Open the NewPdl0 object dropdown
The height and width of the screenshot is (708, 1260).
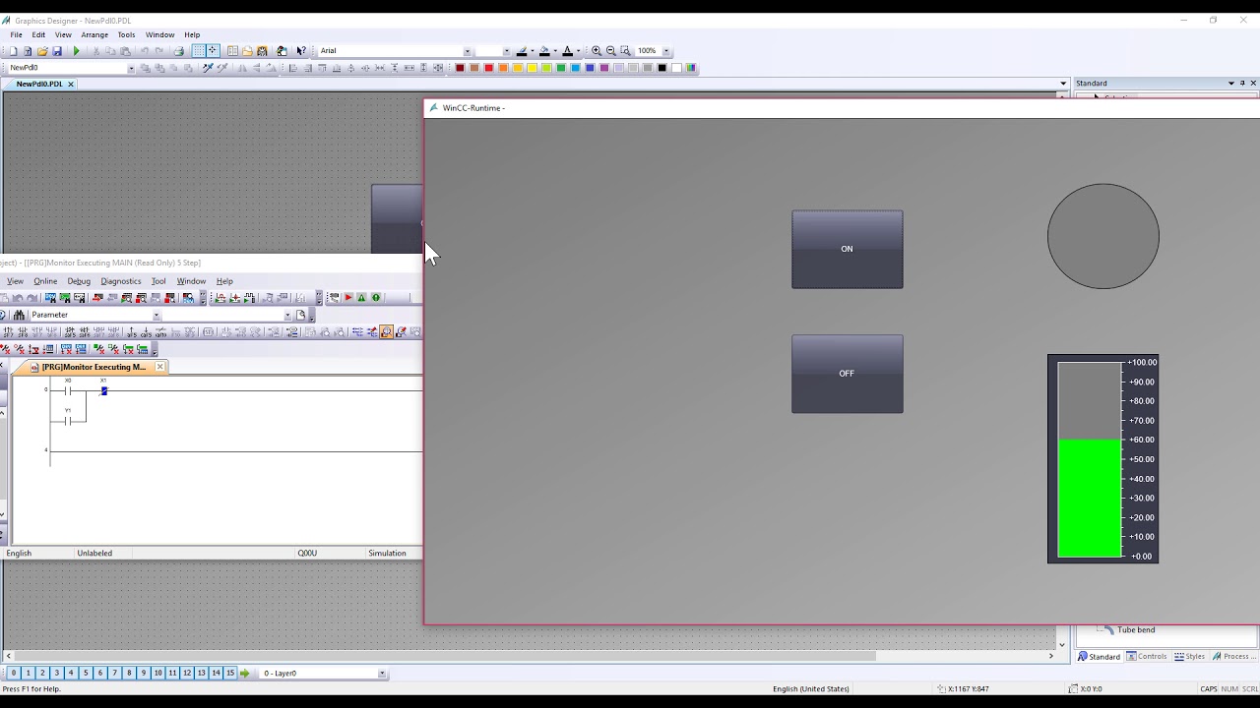tap(131, 68)
